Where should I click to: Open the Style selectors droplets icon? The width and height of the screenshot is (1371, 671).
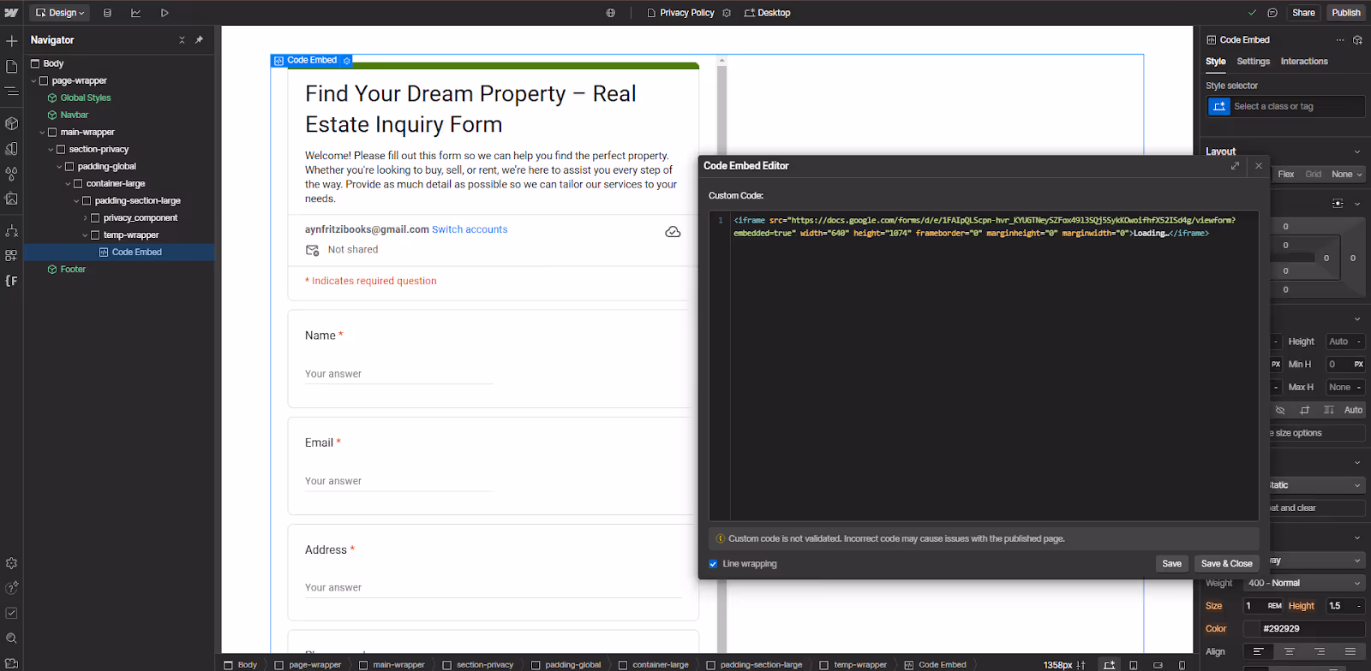pyautogui.click(x=12, y=173)
